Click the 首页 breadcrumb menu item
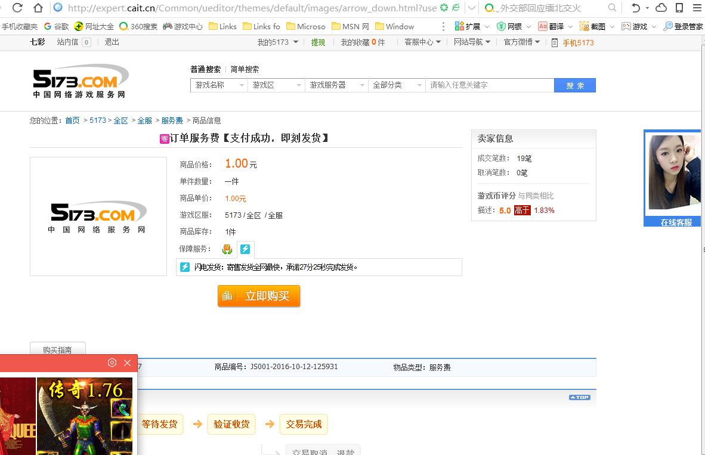This screenshot has width=705, height=455. (x=72, y=120)
